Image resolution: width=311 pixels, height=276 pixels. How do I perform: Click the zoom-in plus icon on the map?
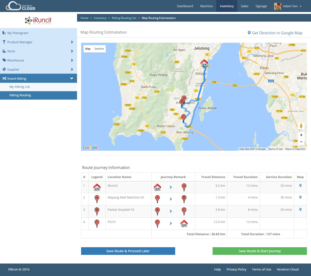[x=301, y=135]
